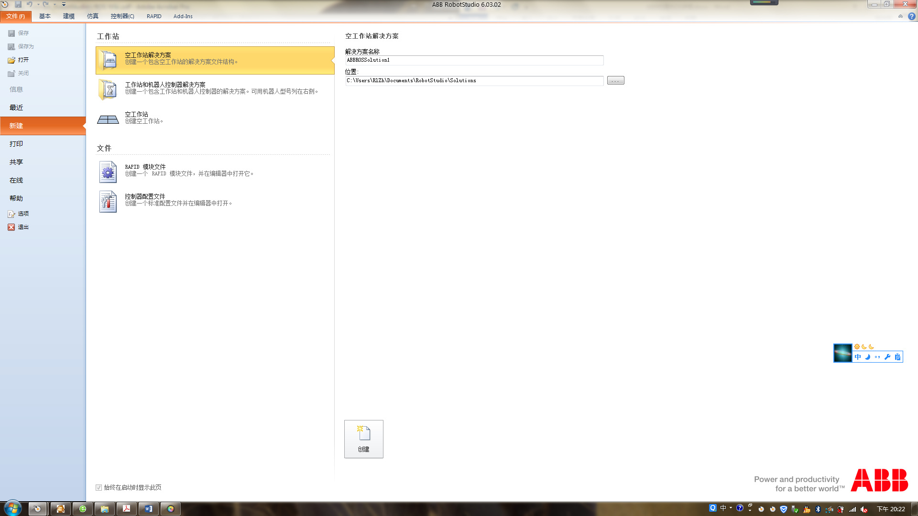
Task: Click the 位置: label above the path field
Action: click(352, 72)
